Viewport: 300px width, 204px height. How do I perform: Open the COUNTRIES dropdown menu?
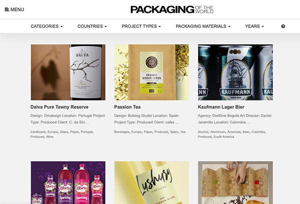click(x=92, y=26)
